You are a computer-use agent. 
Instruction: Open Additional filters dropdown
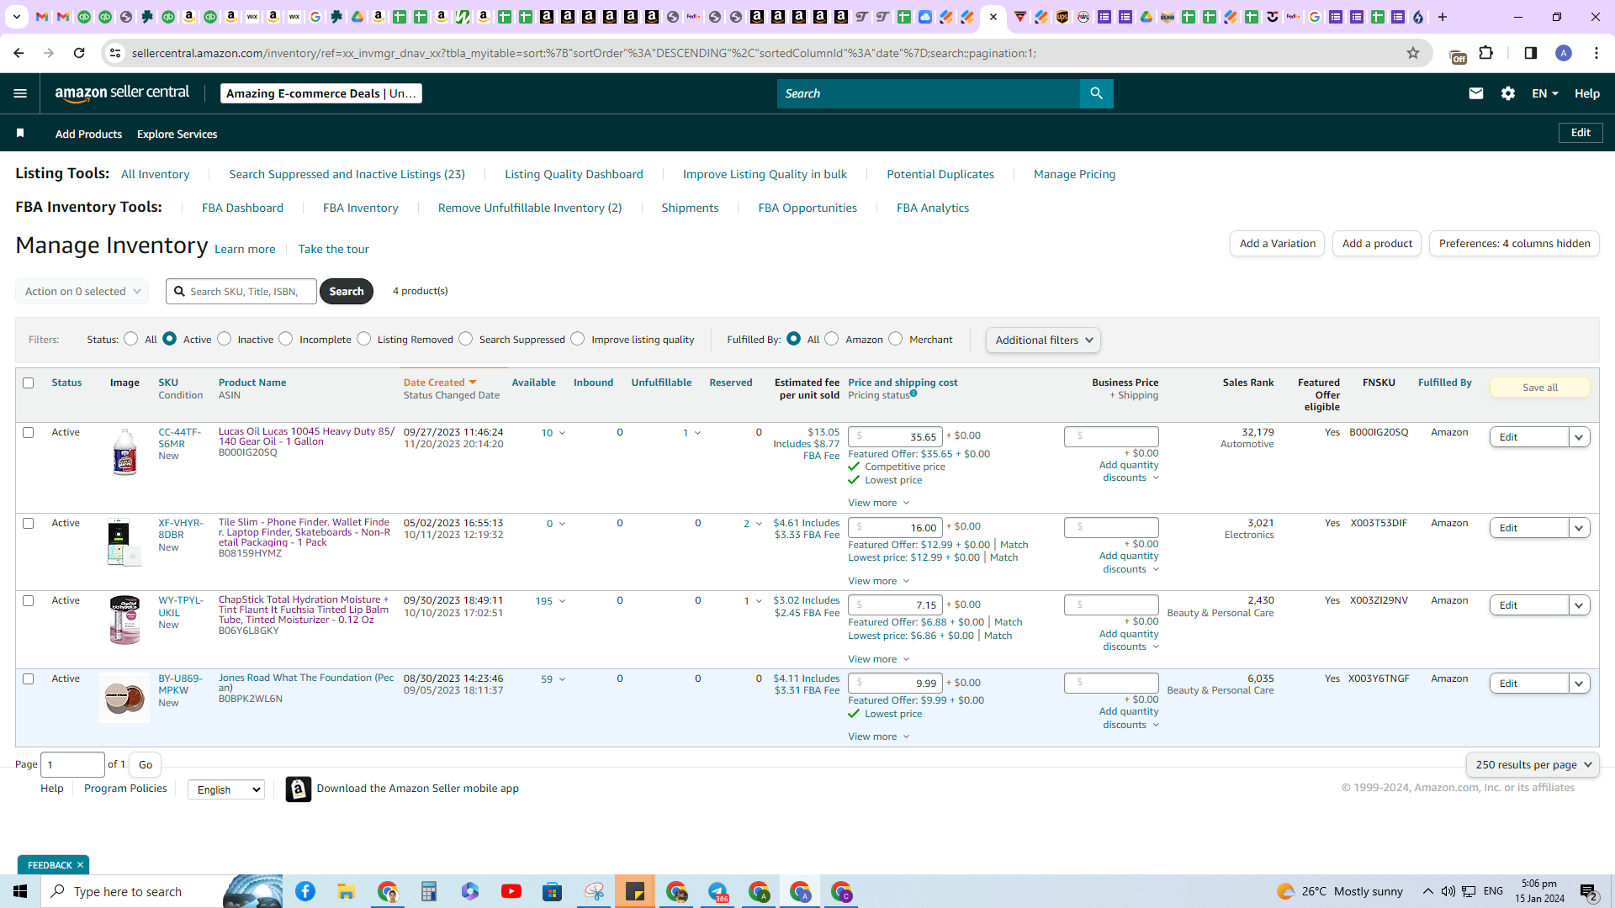click(x=1043, y=340)
